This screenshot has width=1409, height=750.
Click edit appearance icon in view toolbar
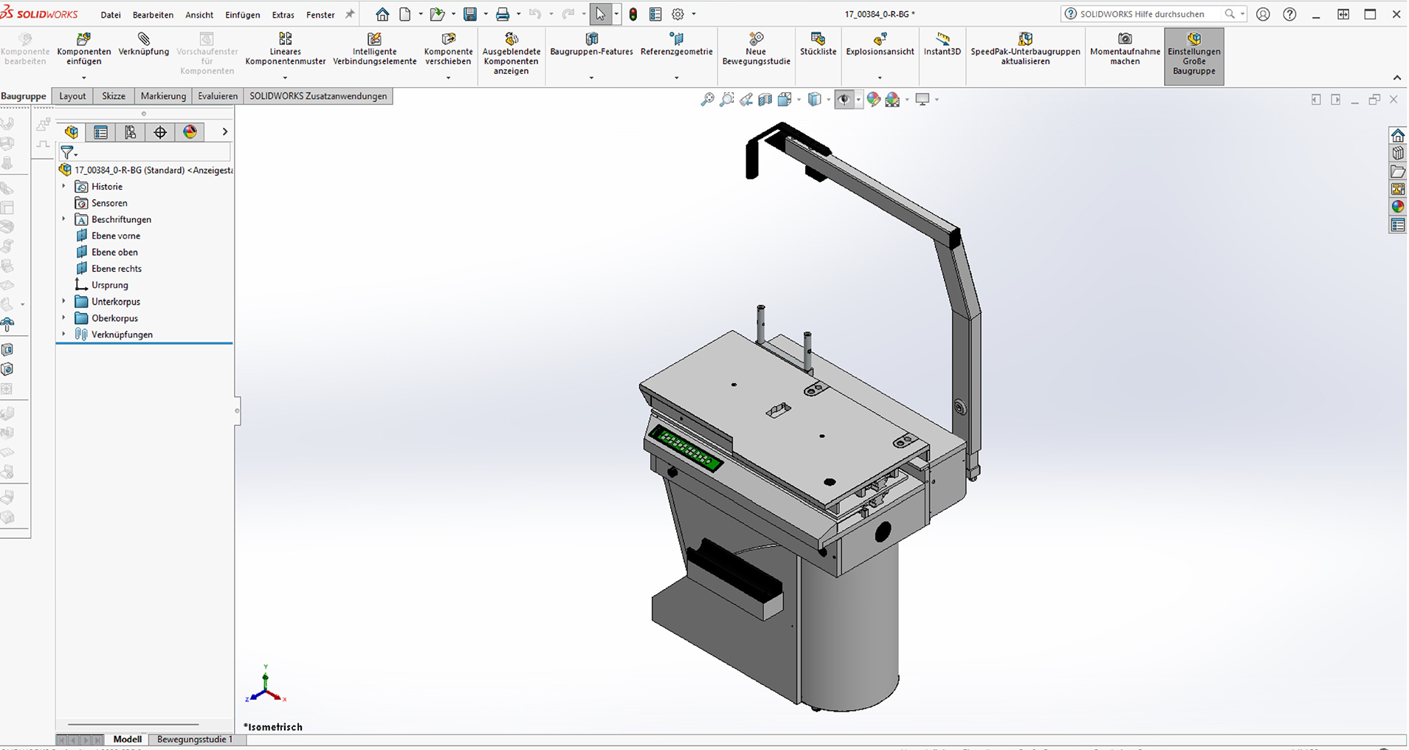(x=874, y=100)
